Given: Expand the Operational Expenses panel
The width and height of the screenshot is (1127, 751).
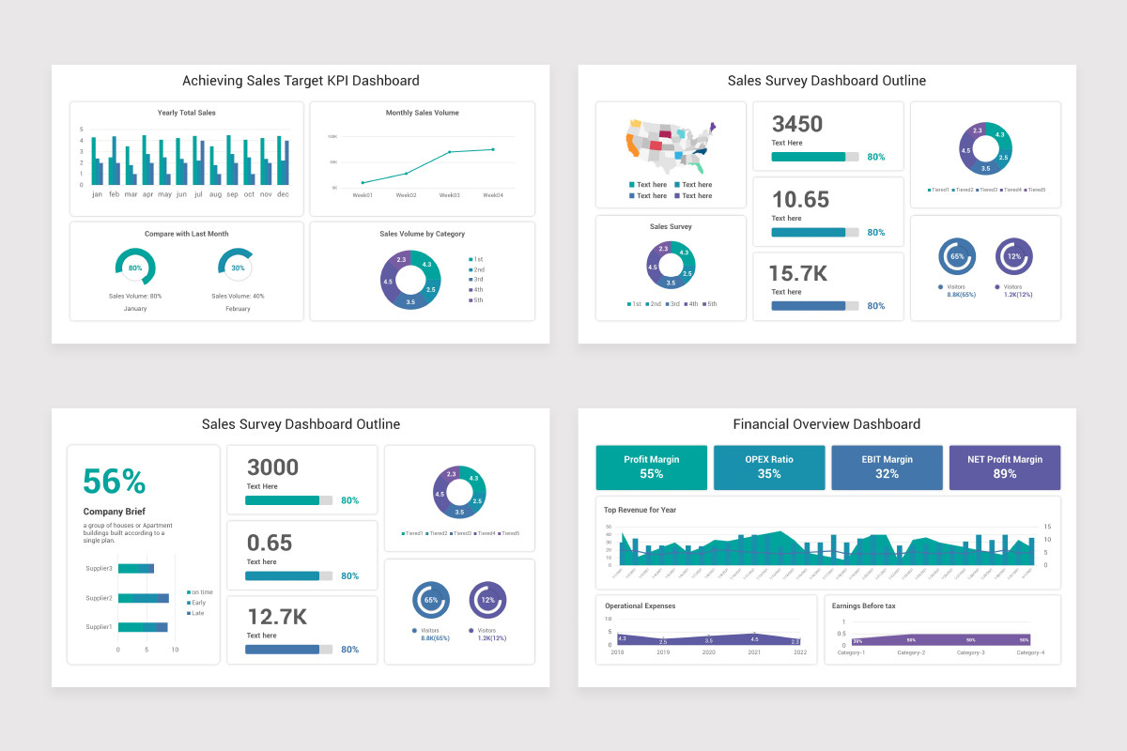Looking at the screenshot, I should coord(706,629).
